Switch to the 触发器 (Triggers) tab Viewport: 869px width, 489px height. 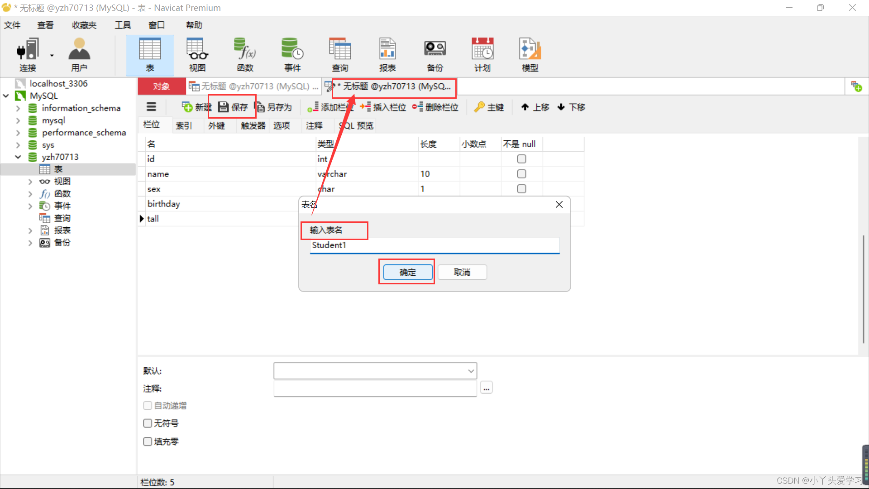(253, 125)
